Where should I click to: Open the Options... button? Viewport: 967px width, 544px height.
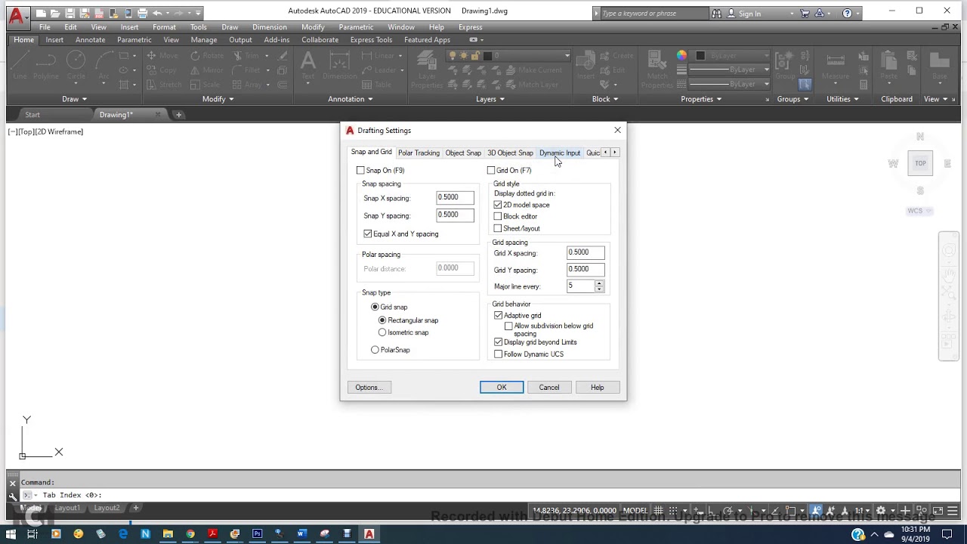coord(369,388)
